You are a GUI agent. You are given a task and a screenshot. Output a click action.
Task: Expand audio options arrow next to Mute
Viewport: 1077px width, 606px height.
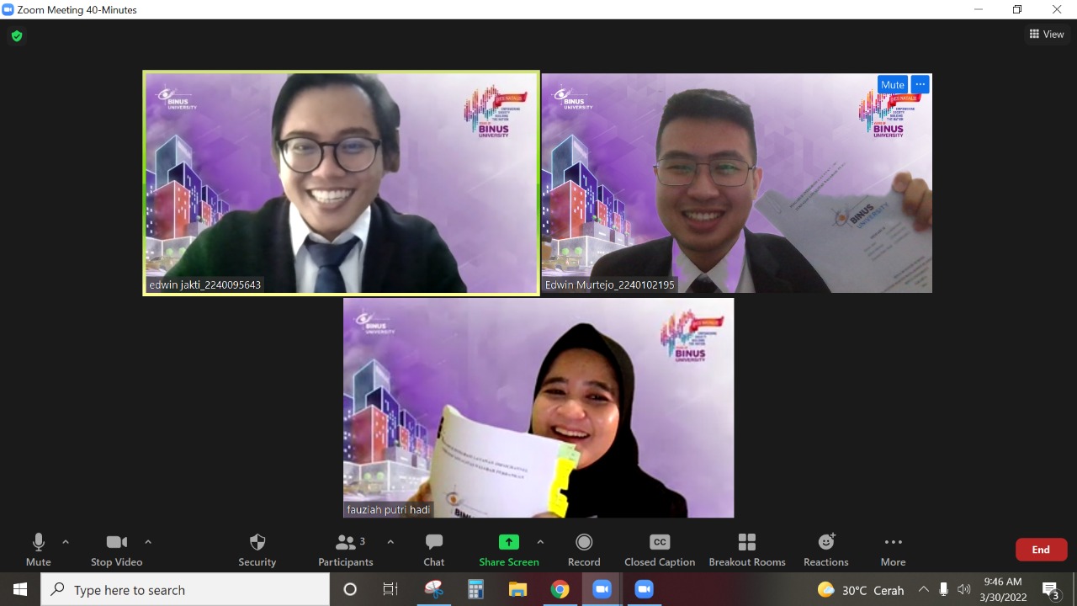point(66,542)
